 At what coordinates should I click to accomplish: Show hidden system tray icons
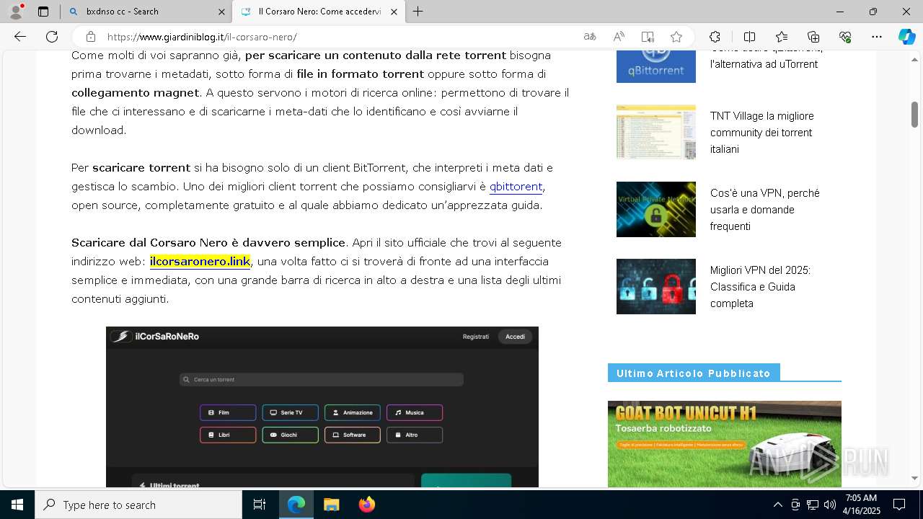777,505
